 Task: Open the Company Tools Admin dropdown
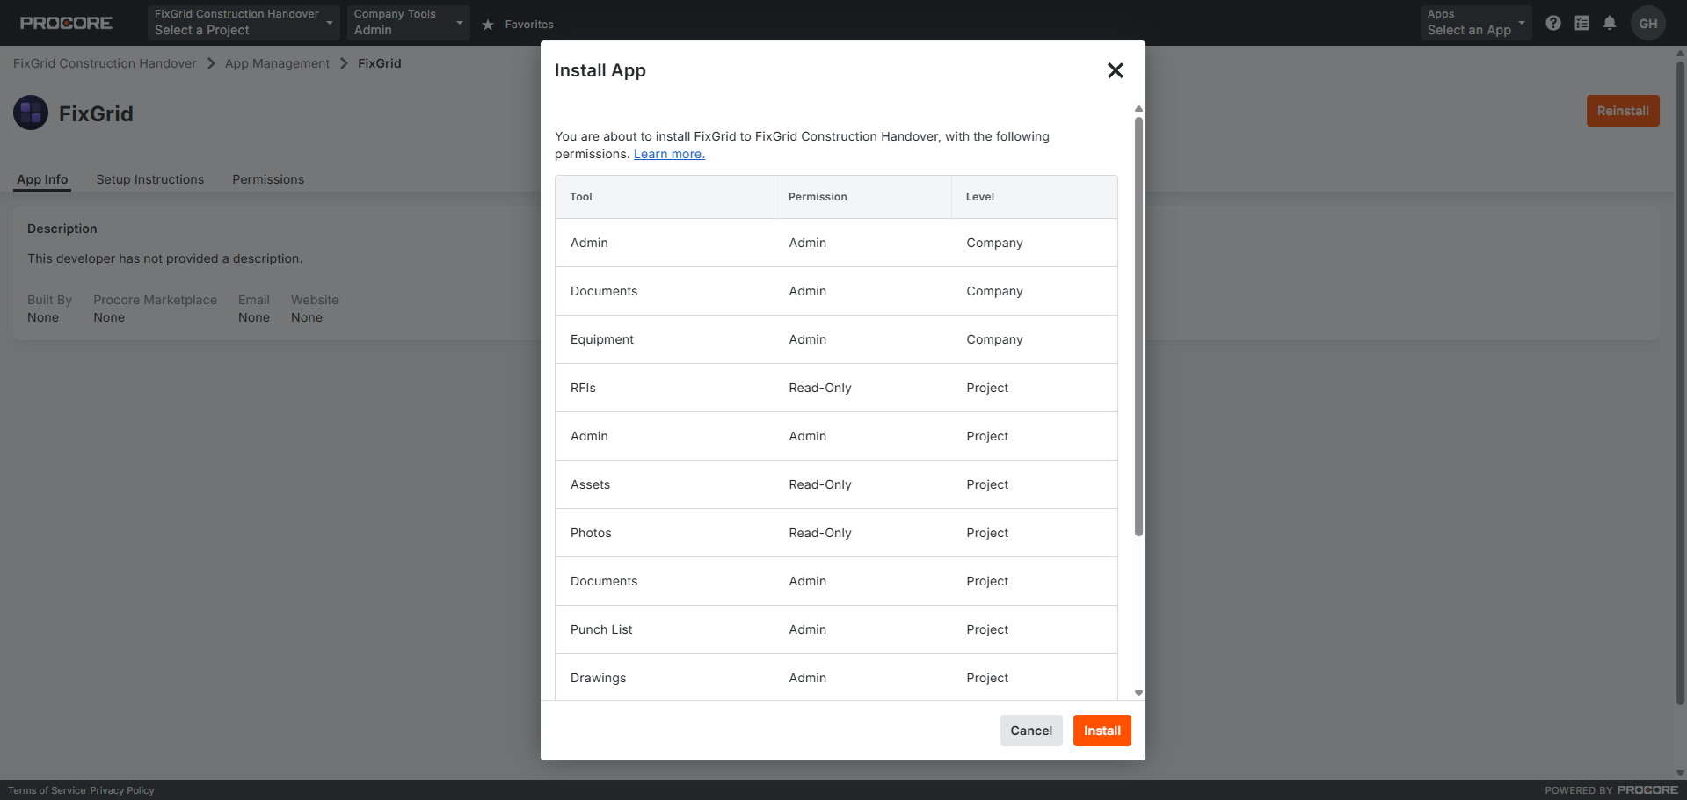coord(408,23)
